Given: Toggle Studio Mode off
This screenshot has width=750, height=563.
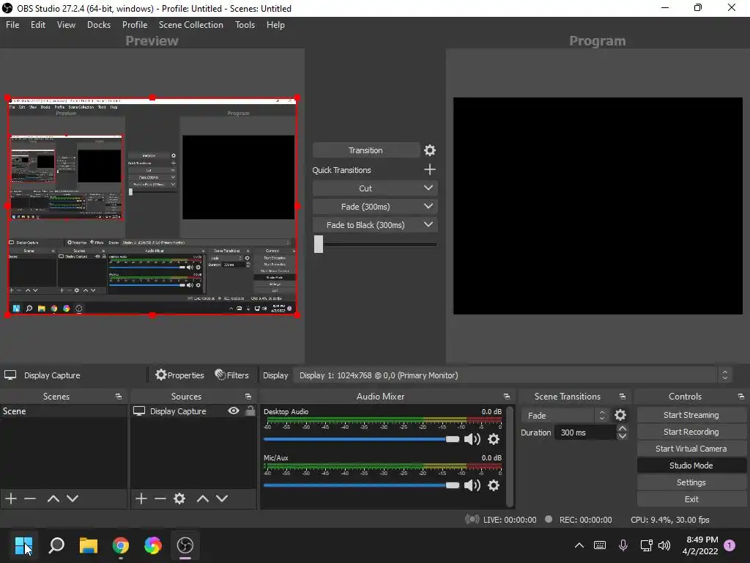Looking at the screenshot, I should click(691, 466).
